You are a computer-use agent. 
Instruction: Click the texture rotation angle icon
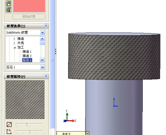coord(9,132)
